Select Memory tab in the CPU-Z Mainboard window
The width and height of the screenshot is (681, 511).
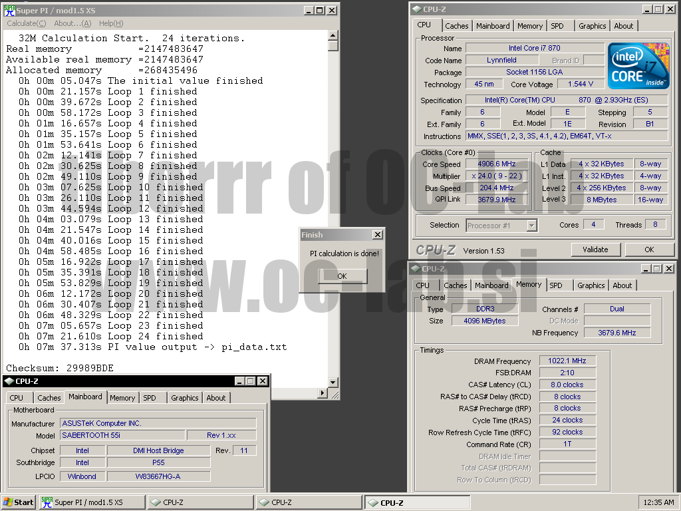pyautogui.click(x=122, y=398)
